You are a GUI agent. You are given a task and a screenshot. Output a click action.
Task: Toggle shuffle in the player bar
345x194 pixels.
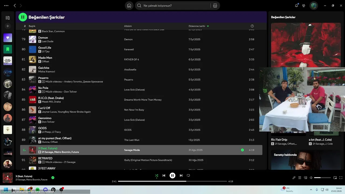157,175
